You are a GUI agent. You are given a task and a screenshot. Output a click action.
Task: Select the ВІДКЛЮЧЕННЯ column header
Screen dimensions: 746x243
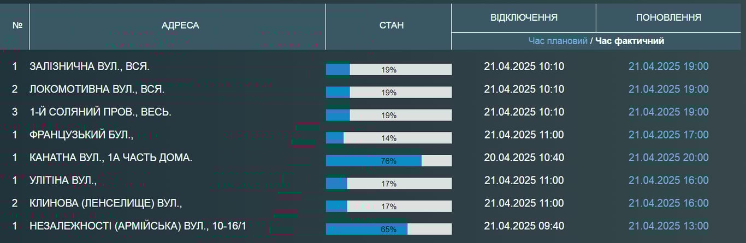[x=524, y=18]
